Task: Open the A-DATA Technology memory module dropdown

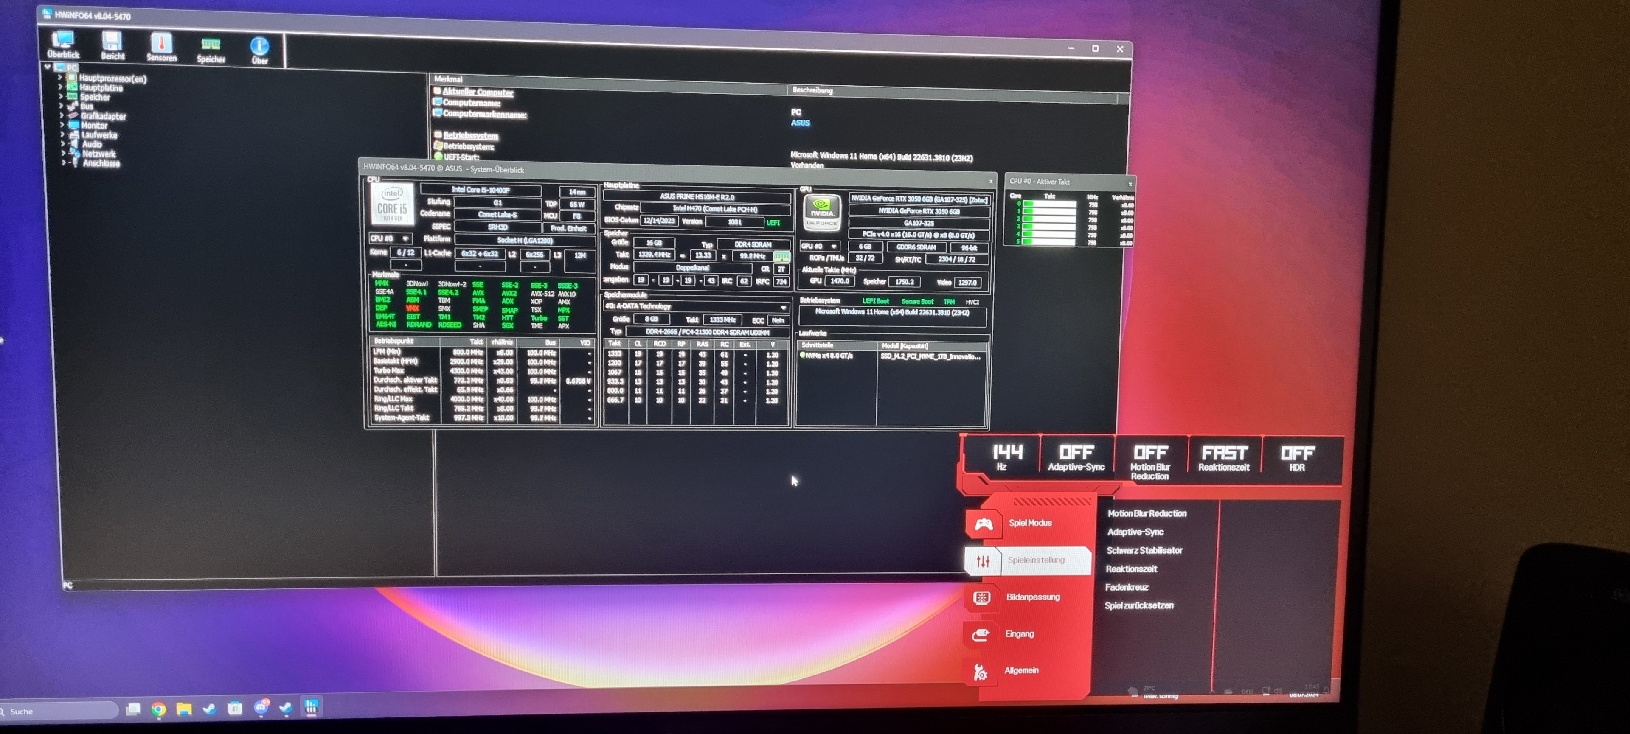Action: tap(695, 307)
